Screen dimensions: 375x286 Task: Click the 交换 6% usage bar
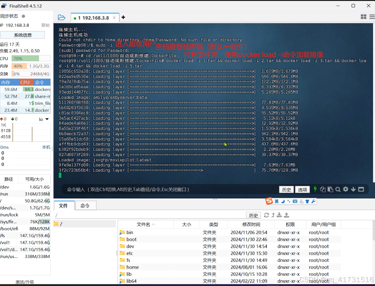point(31,74)
